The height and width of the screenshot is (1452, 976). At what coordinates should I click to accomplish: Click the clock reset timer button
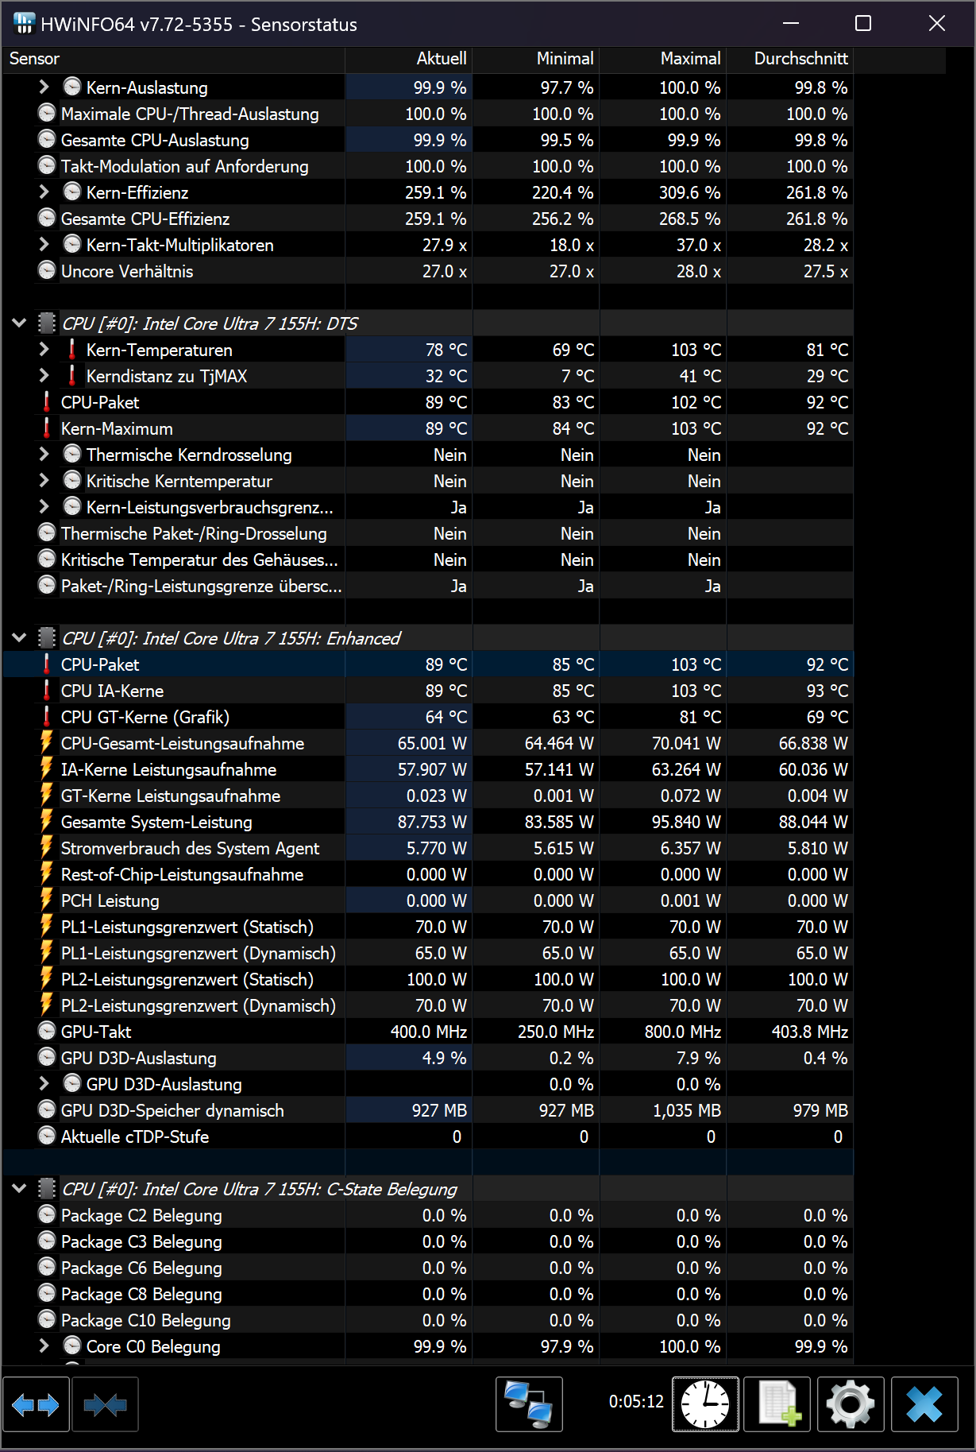point(705,1404)
